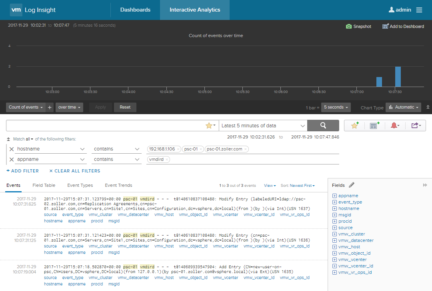Image resolution: width=432 pixels, height=291 pixels.
Task: Click the tallest bar in the events chart
Action: tap(398, 77)
